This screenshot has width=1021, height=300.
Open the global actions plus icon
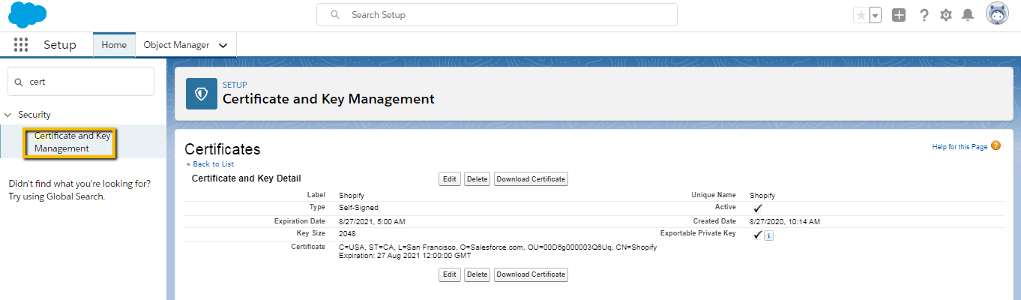(x=899, y=15)
